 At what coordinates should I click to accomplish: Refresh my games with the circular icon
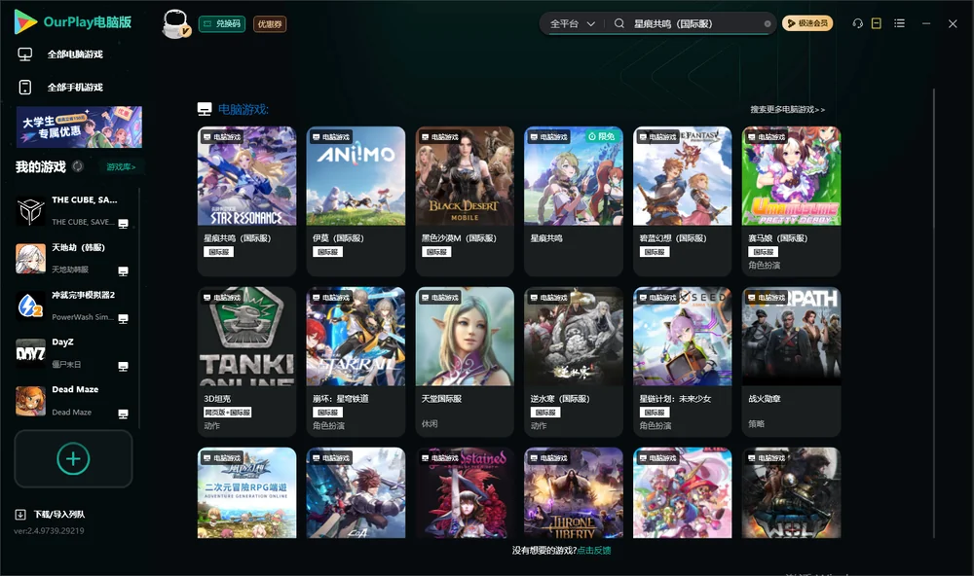click(78, 166)
